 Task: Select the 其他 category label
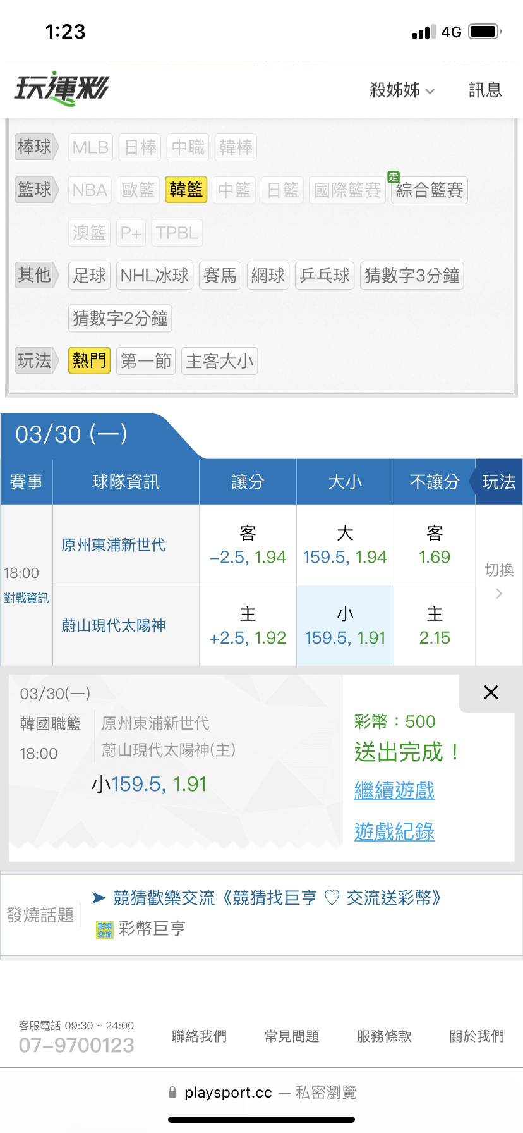35,275
